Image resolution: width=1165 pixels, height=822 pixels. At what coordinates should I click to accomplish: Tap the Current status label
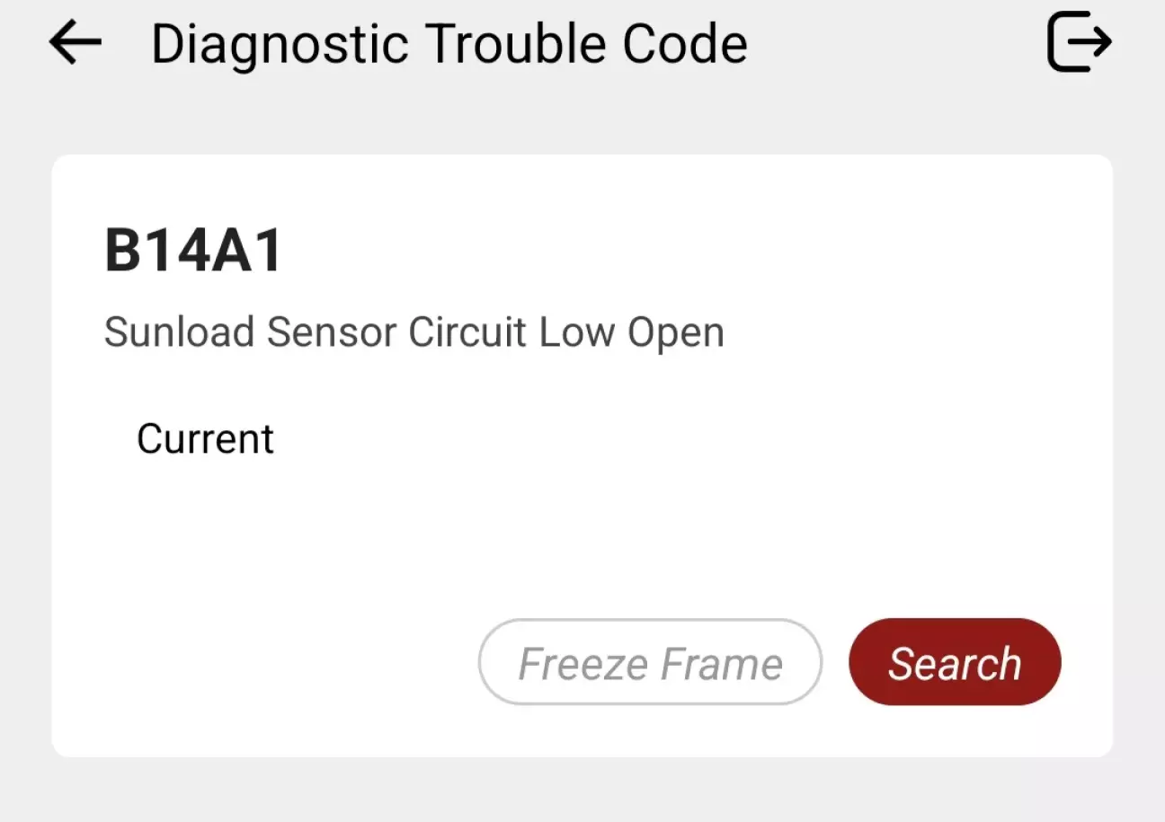click(205, 439)
